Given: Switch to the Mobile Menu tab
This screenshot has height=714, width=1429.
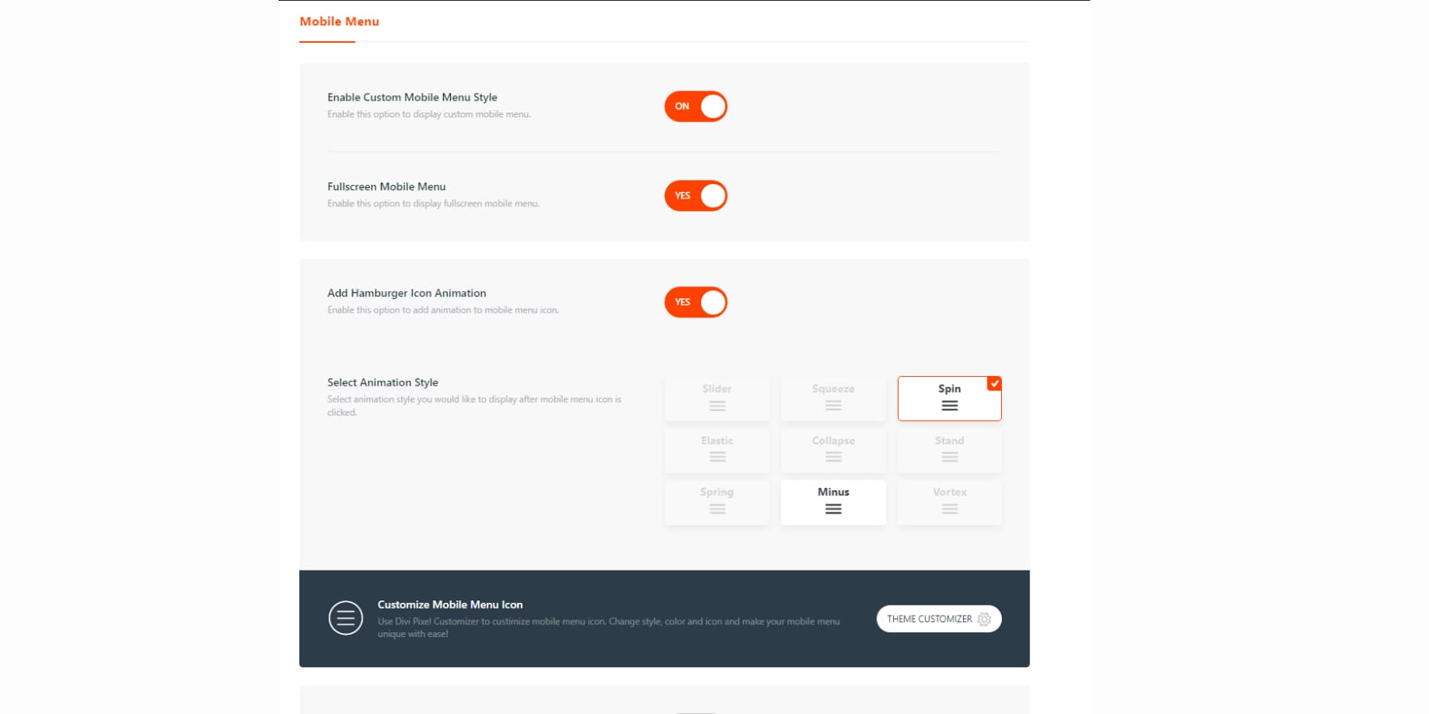Looking at the screenshot, I should click(339, 21).
